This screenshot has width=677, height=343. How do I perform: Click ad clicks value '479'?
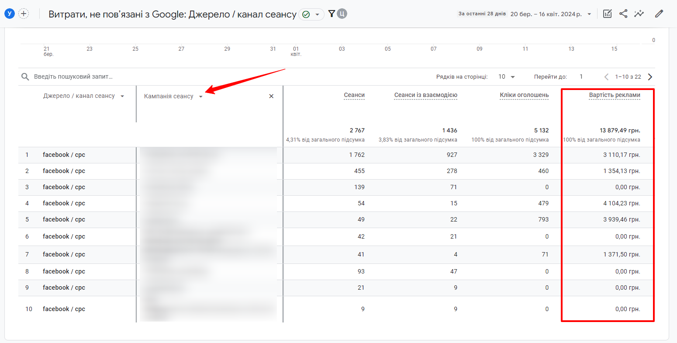point(543,203)
